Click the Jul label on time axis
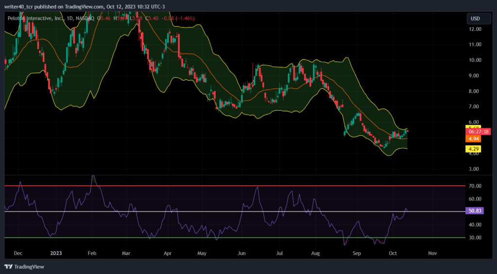This screenshot has width=497, height=274. point(279,254)
